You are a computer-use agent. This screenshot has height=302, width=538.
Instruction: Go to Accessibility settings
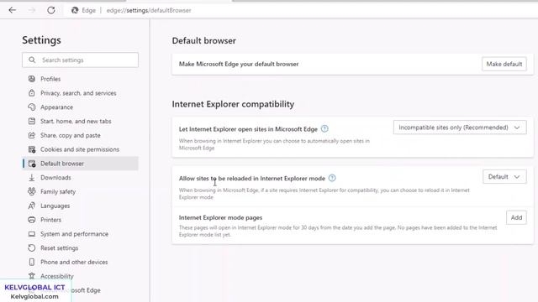pyautogui.click(x=57, y=276)
